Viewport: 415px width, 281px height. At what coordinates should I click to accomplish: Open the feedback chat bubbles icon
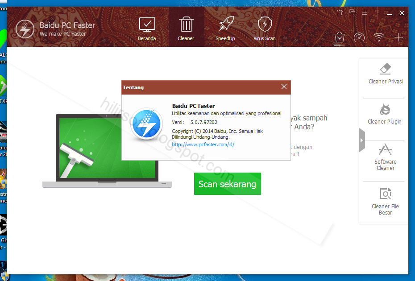tap(352, 12)
